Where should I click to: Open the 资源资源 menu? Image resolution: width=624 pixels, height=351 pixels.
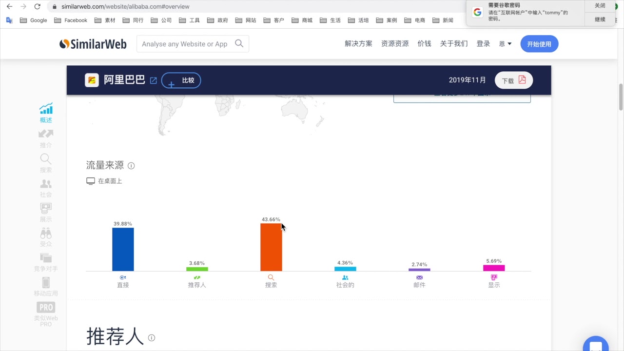[395, 44]
